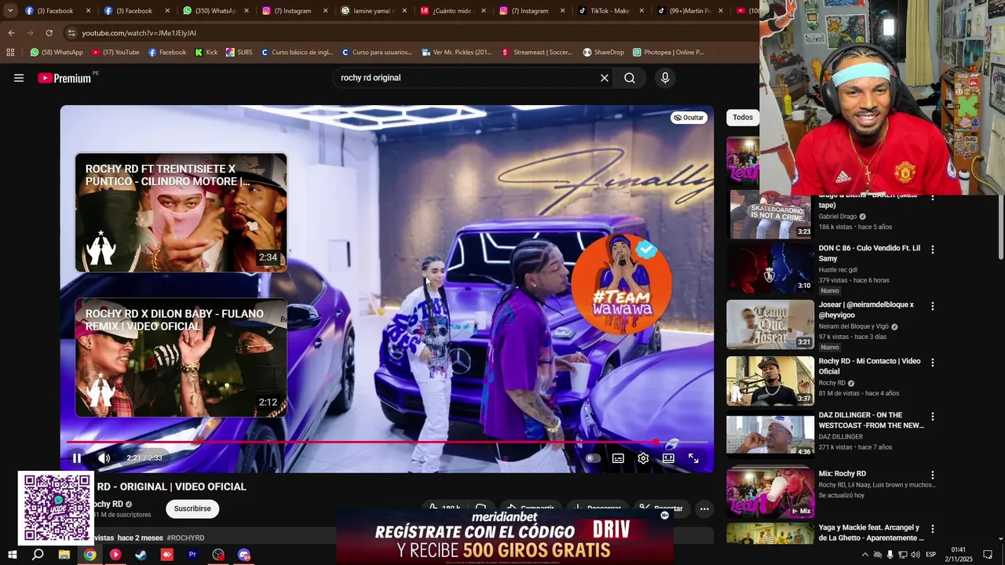Image resolution: width=1005 pixels, height=565 pixels.
Task: Open the Chrome tab search dropdown arrow
Action: (x=10, y=10)
